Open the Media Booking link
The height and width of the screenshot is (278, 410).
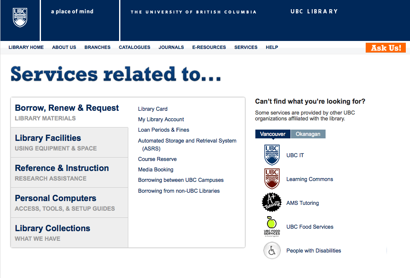155,169
